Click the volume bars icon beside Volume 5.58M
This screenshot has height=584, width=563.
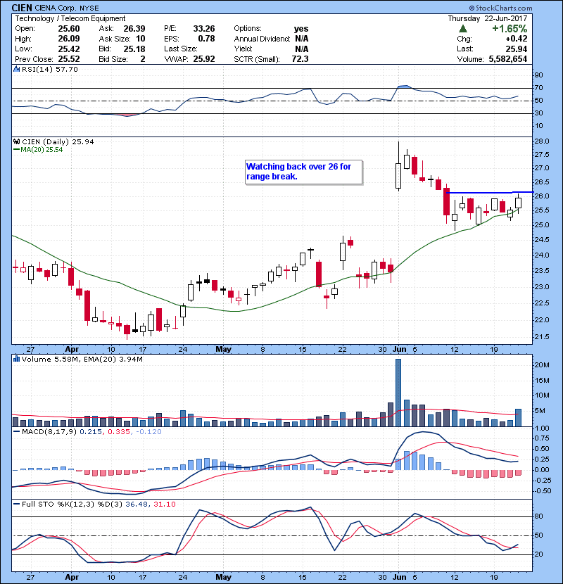(x=16, y=359)
